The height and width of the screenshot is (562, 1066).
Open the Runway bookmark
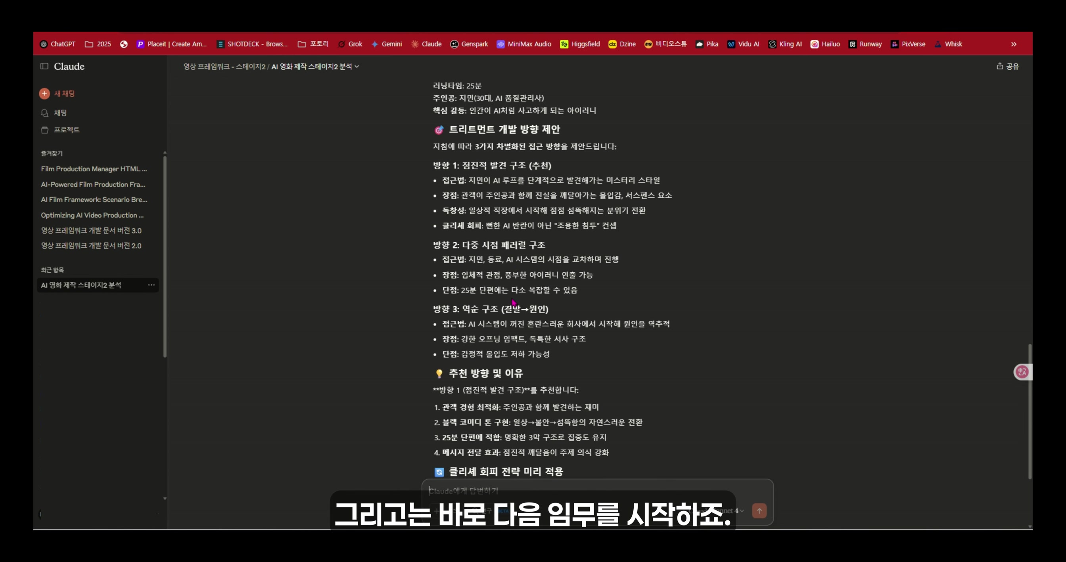tap(865, 44)
